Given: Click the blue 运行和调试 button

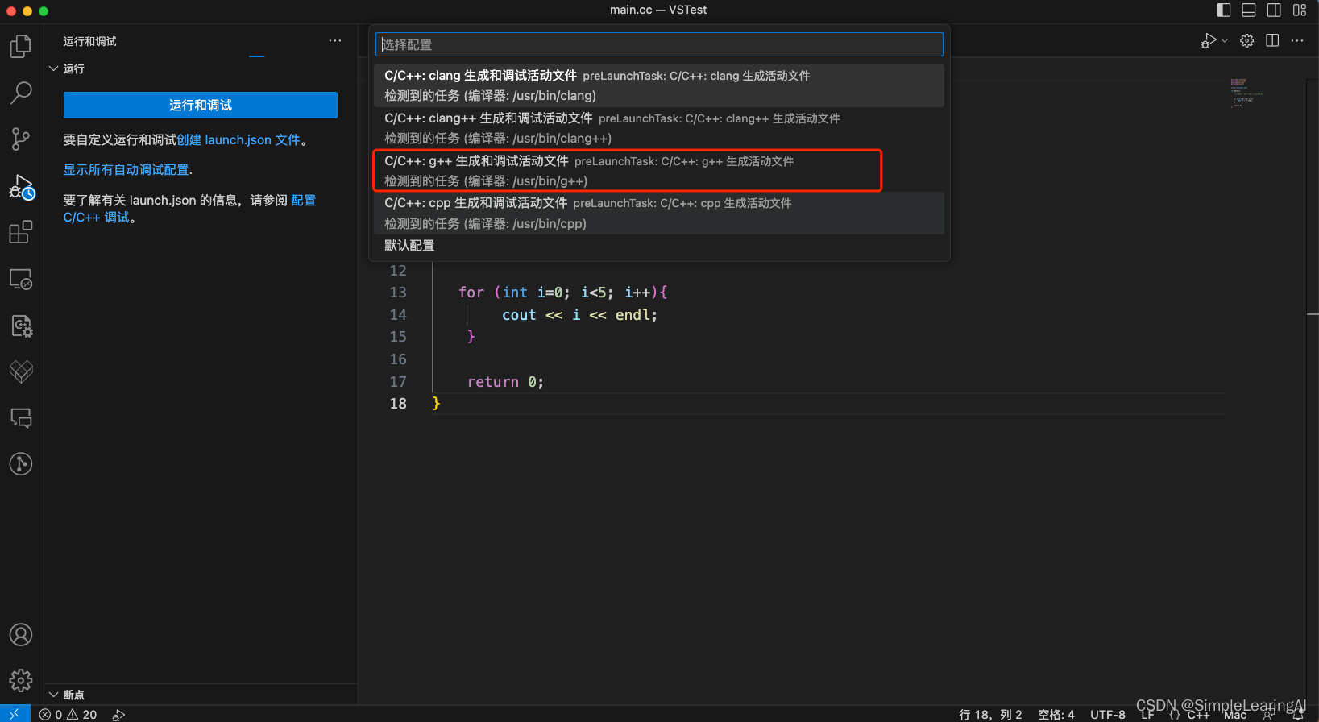Looking at the screenshot, I should coord(200,106).
